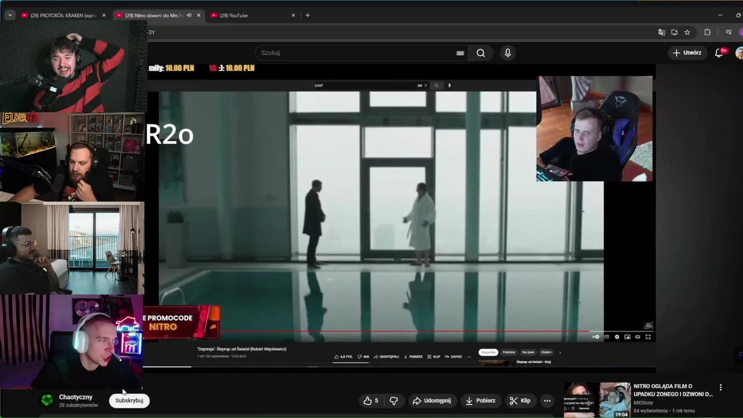743x418 pixels.
Task: Click the Pobierz download button
Action: click(x=479, y=401)
